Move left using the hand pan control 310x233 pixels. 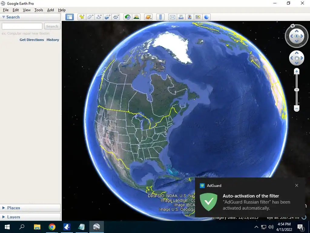click(x=292, y=58)
